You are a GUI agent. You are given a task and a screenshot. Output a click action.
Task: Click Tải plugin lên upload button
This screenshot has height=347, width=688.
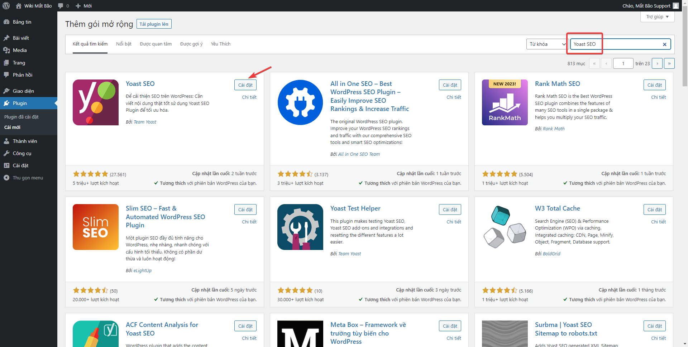[x=154, y=24]
